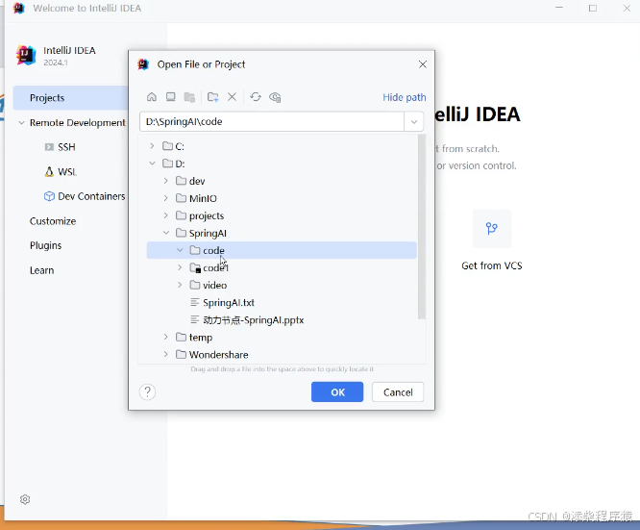The width and height of the screenshot is (640, 530).
Task: Select Dev Containers cube icon
Action: 49,196
